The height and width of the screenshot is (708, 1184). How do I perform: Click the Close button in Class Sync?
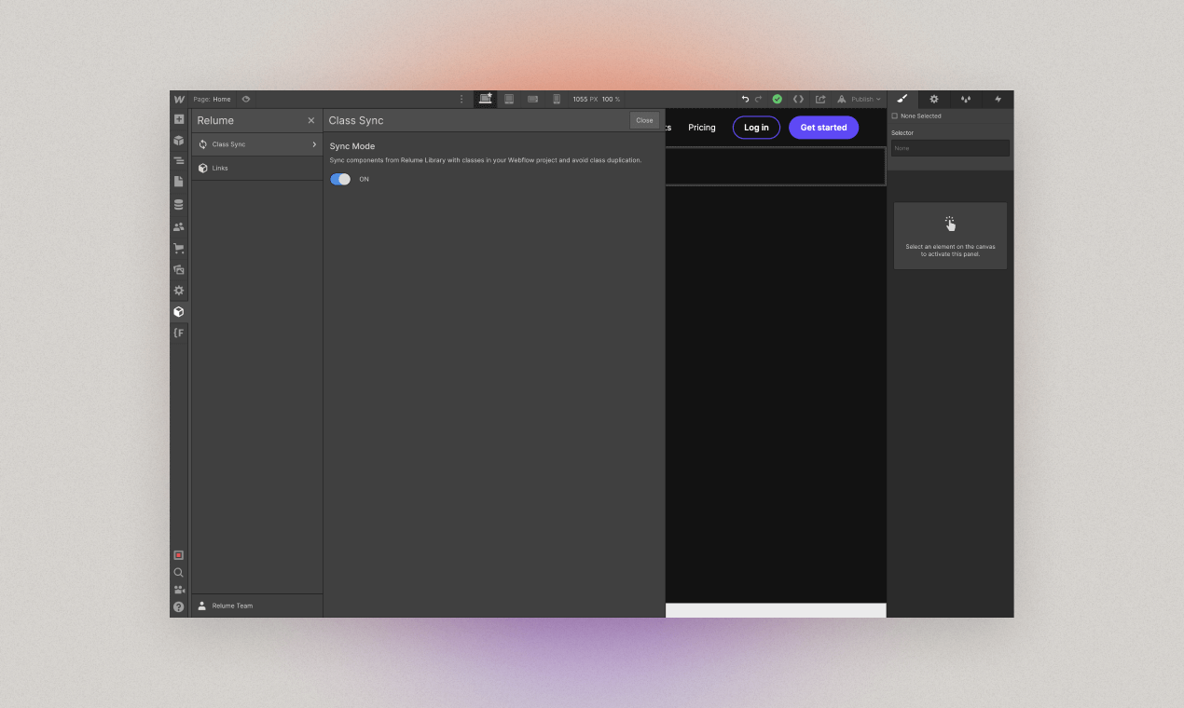pyautogui.click(x=644, y=120)
